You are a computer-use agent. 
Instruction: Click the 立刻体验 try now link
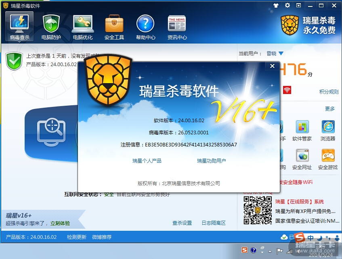[x=60, y=223]
